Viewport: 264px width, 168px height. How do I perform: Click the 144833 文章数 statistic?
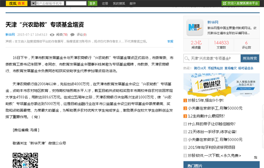[x=221, y=45]
